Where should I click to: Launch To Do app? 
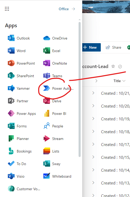click(x=17, y=164)
